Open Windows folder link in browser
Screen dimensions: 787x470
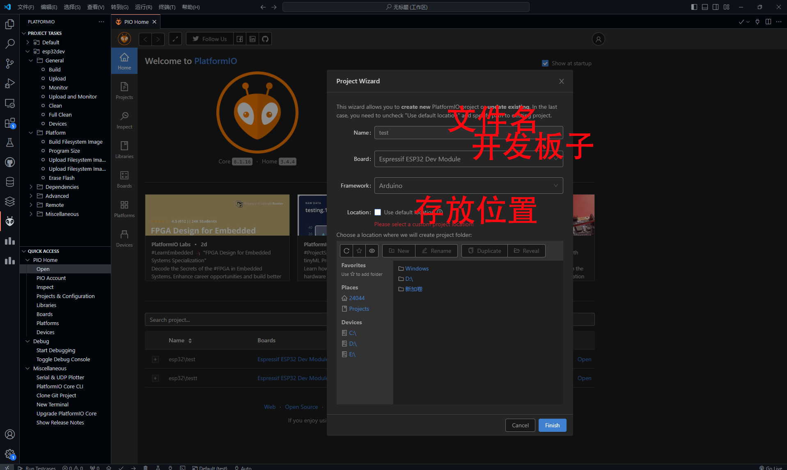point(417,268)
